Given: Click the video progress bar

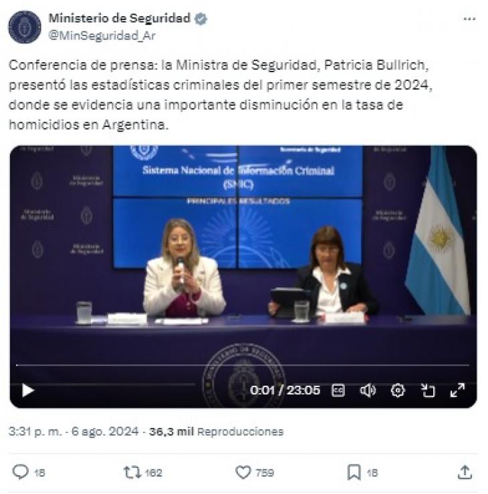Looking at the screenshot, I should coord(243,365).
